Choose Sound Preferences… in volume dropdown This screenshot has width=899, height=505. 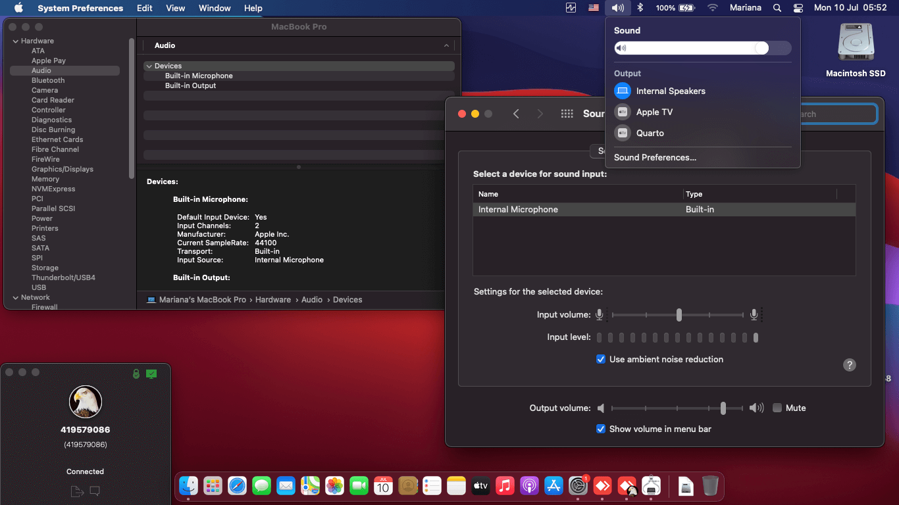point(655,157)
